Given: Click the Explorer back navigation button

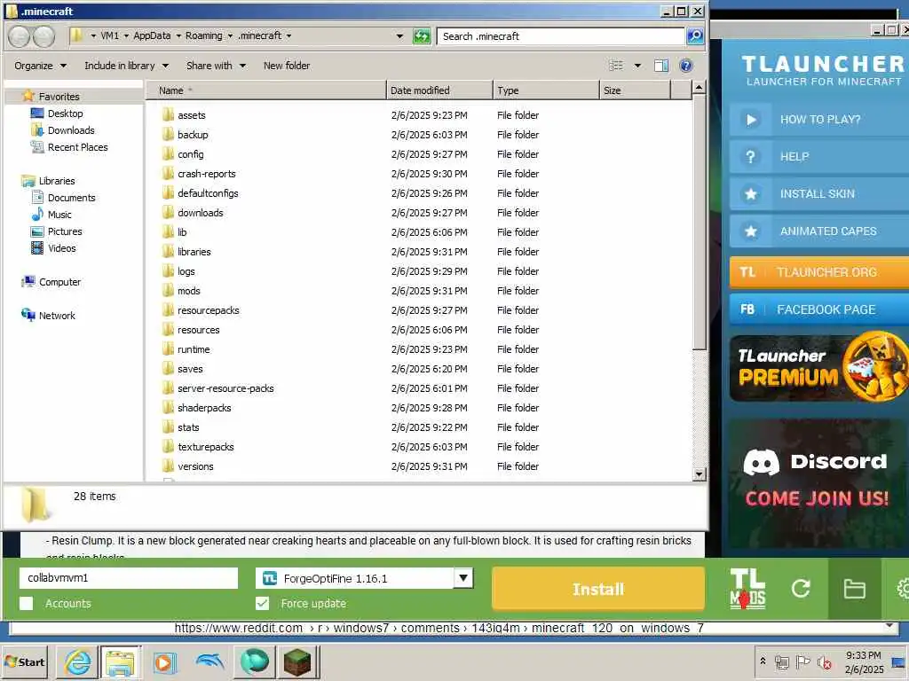Looking at the screenshot, I should tap(20, 35).
